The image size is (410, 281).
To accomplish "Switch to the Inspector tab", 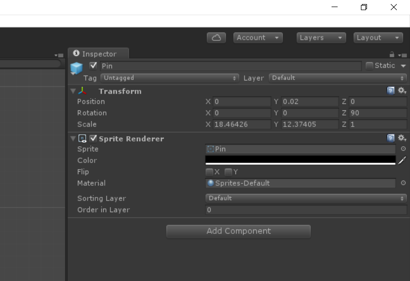I will click(99, 54).
